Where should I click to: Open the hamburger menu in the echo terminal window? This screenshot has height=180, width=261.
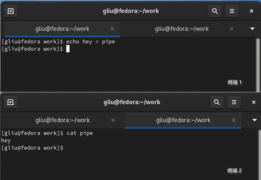pos(232,11)
